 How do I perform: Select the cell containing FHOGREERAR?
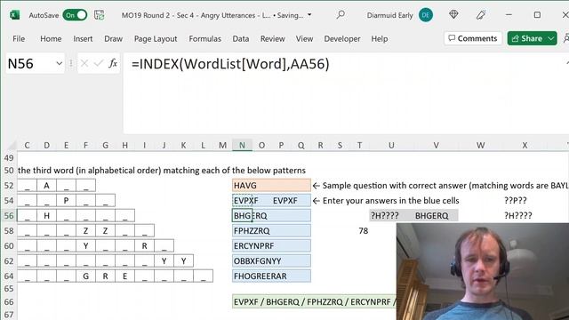(271, 276)
